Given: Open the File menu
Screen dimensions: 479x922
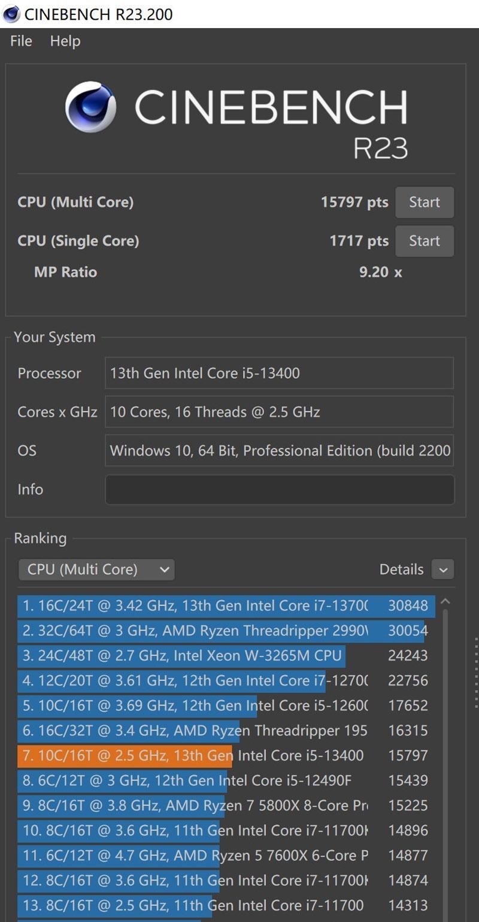Looking at the screenshot, I should (x=20, y=41).
